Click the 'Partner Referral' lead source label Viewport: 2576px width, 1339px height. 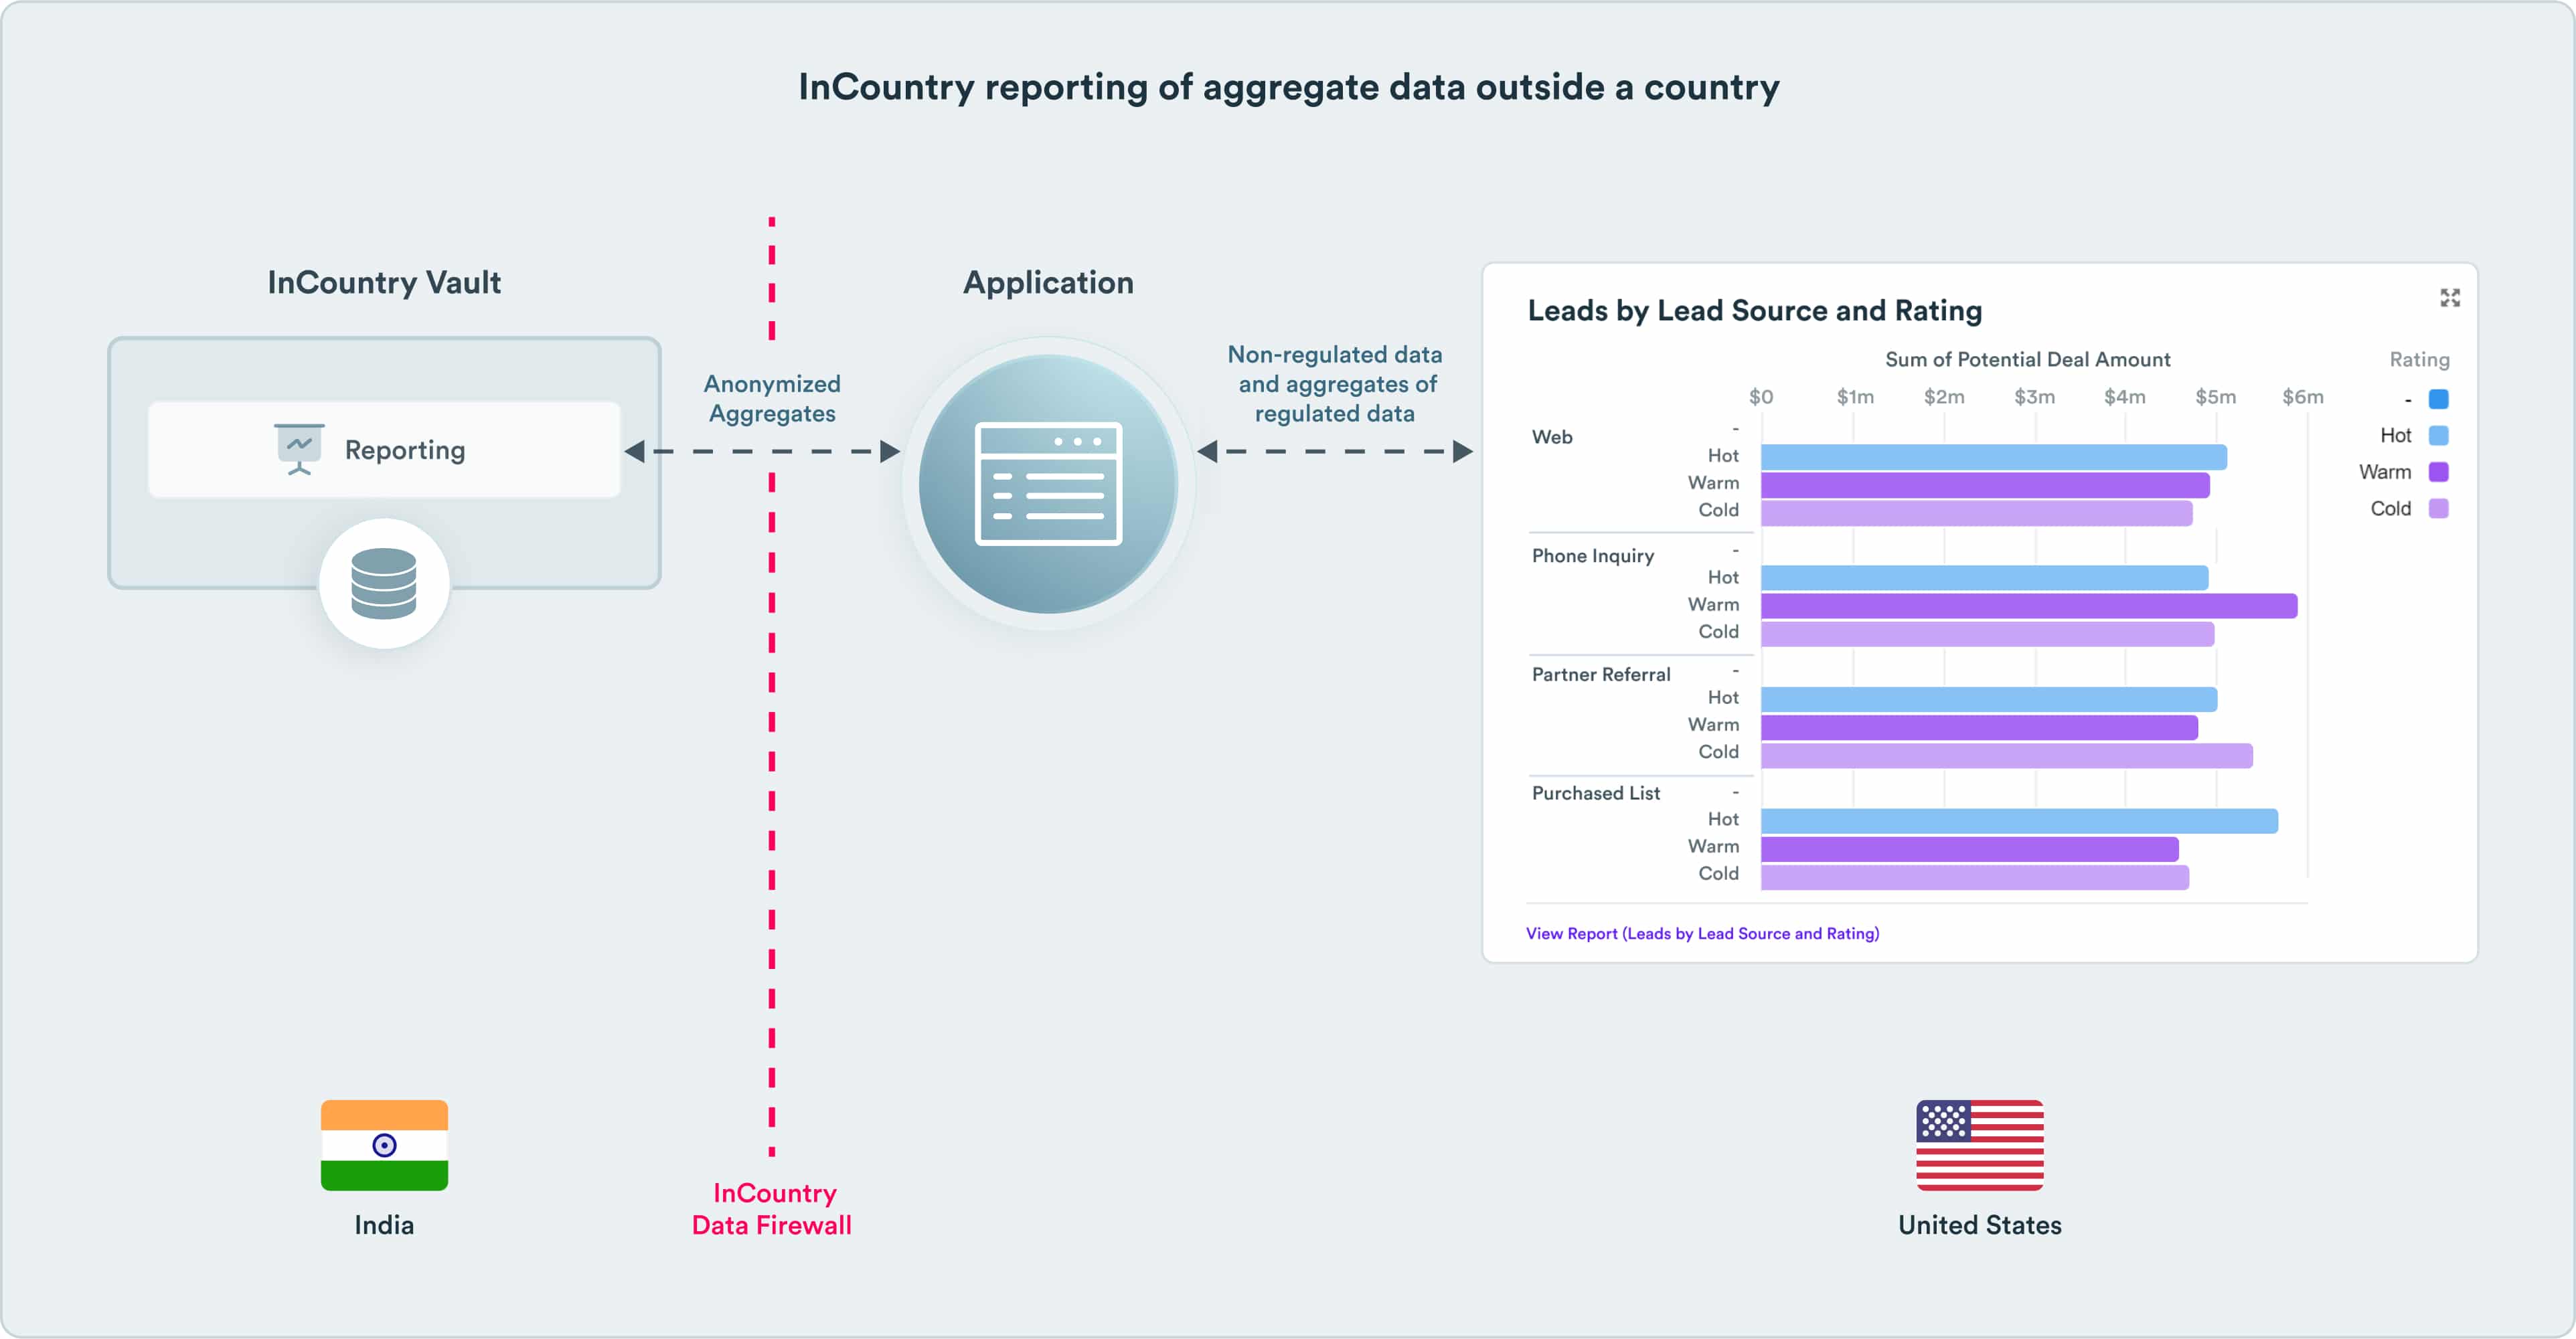pos(1601,675)
